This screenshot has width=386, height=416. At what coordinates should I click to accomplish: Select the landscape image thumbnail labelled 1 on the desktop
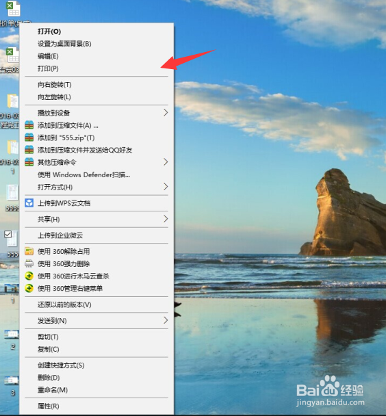tap(12, 289)
